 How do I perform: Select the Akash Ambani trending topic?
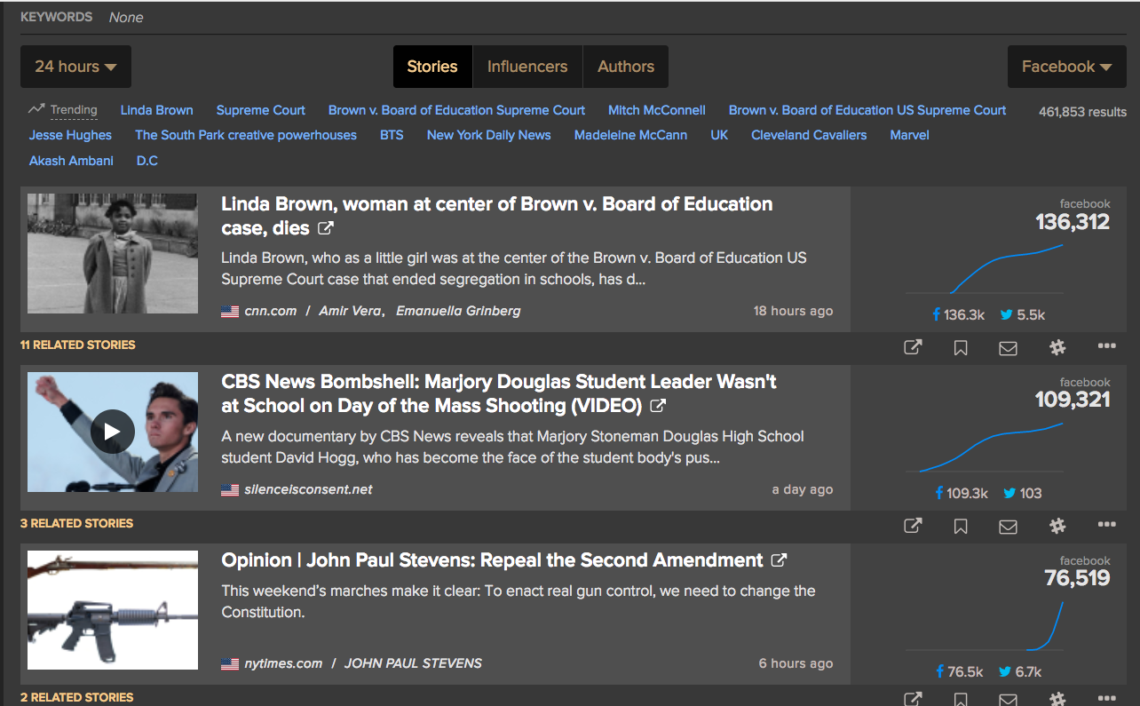pos(71,161)
